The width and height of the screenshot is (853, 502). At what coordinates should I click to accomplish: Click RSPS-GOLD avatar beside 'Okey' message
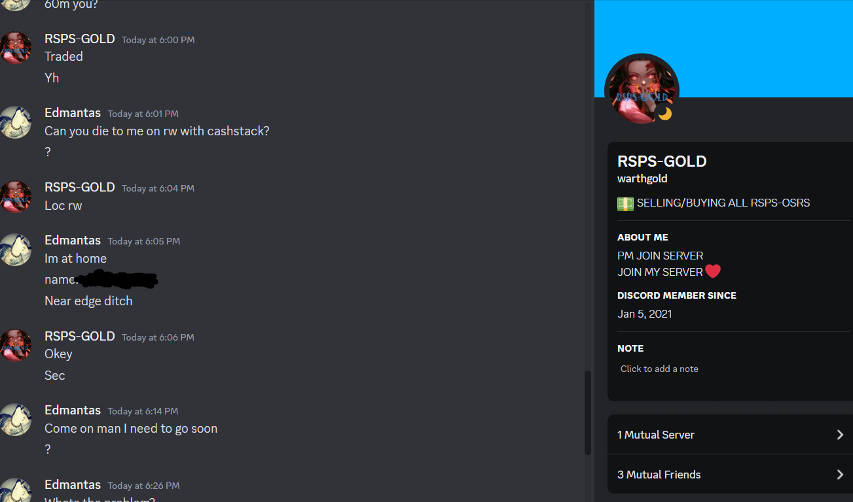[16, 345]
